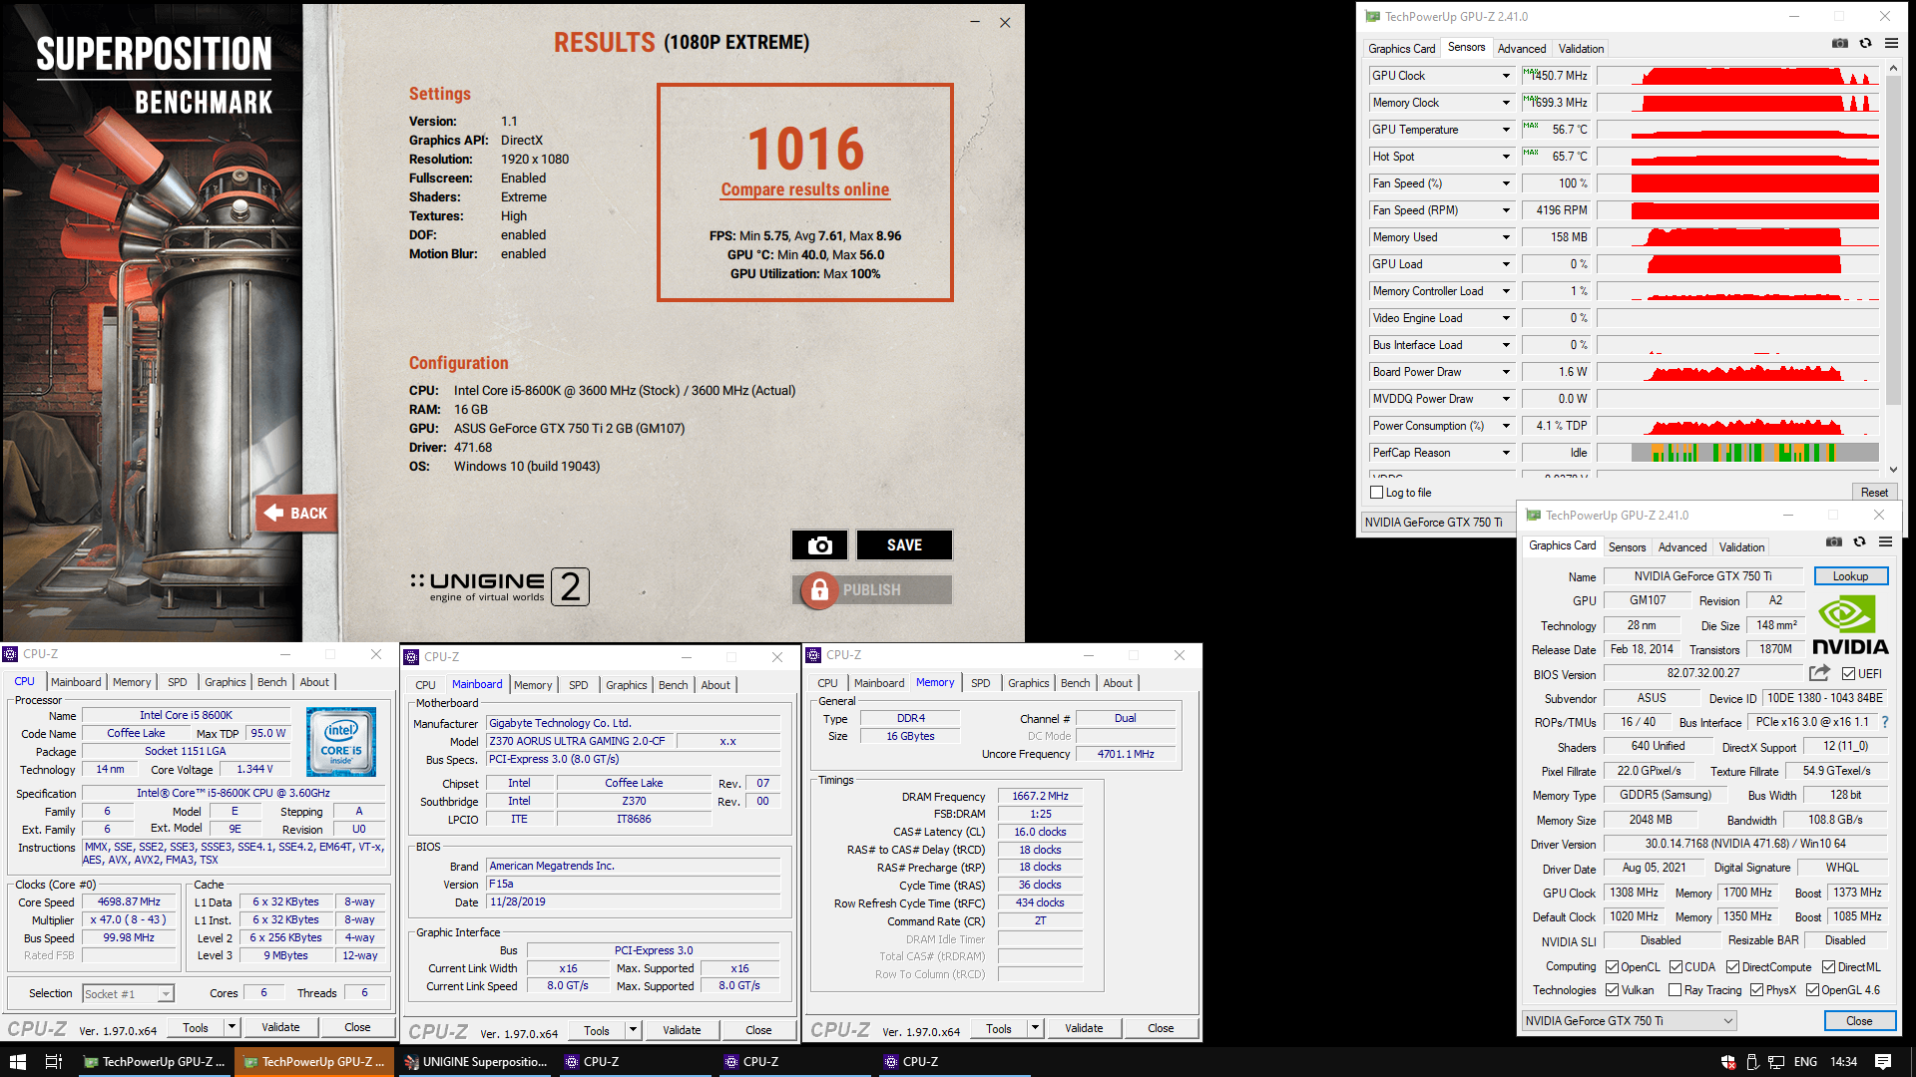
Task: Open GPU Temperature sensor dropdown
Action: click(x=1506, y=130)
